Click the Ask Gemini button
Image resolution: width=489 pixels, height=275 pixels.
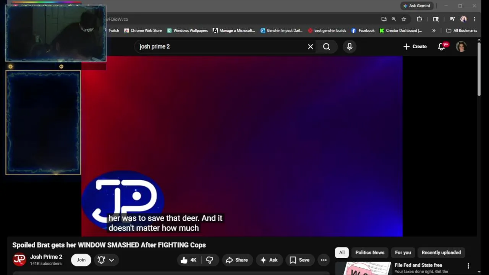(x=416, y=6)
